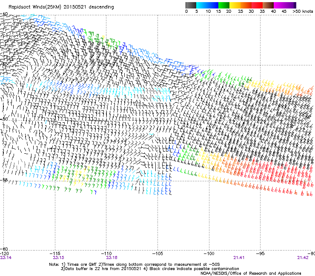
Task: Click the '-105' longitude axis label
Action: point(157,253)
